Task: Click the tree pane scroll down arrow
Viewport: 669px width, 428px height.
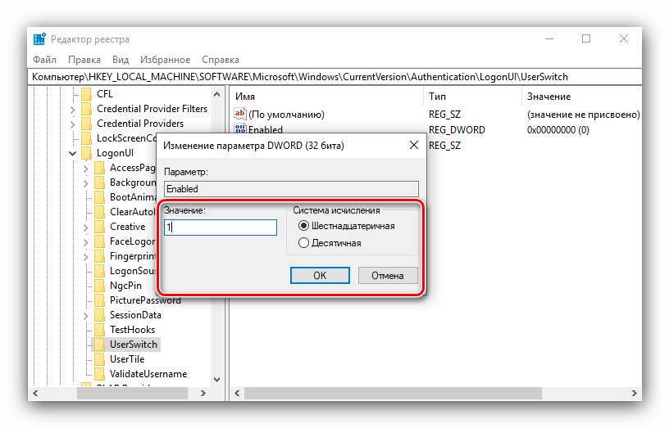Action: coord(216,380)
